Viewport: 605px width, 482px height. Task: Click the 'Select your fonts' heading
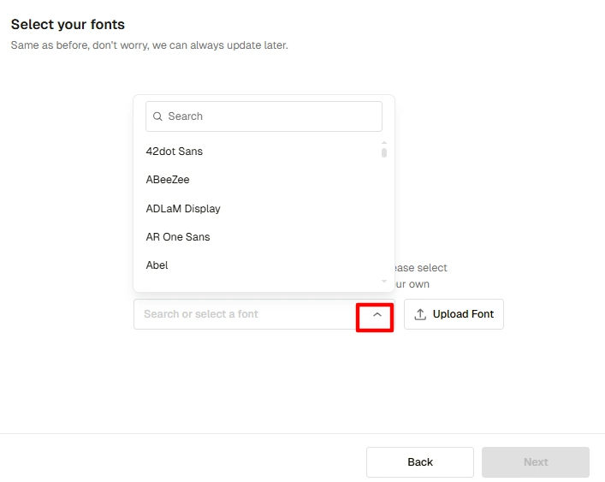(x=68, y=25)
